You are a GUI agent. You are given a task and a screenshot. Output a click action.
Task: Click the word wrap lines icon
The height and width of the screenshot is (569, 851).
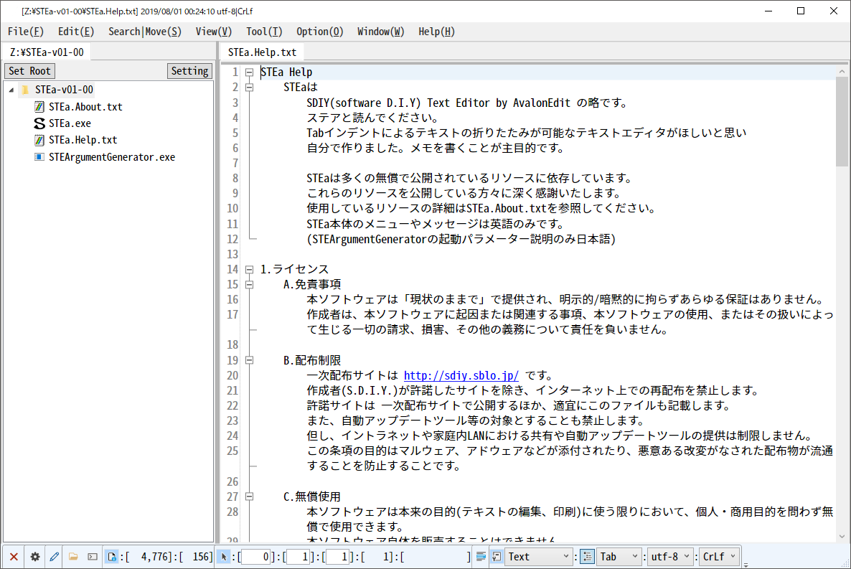point(481,557)
